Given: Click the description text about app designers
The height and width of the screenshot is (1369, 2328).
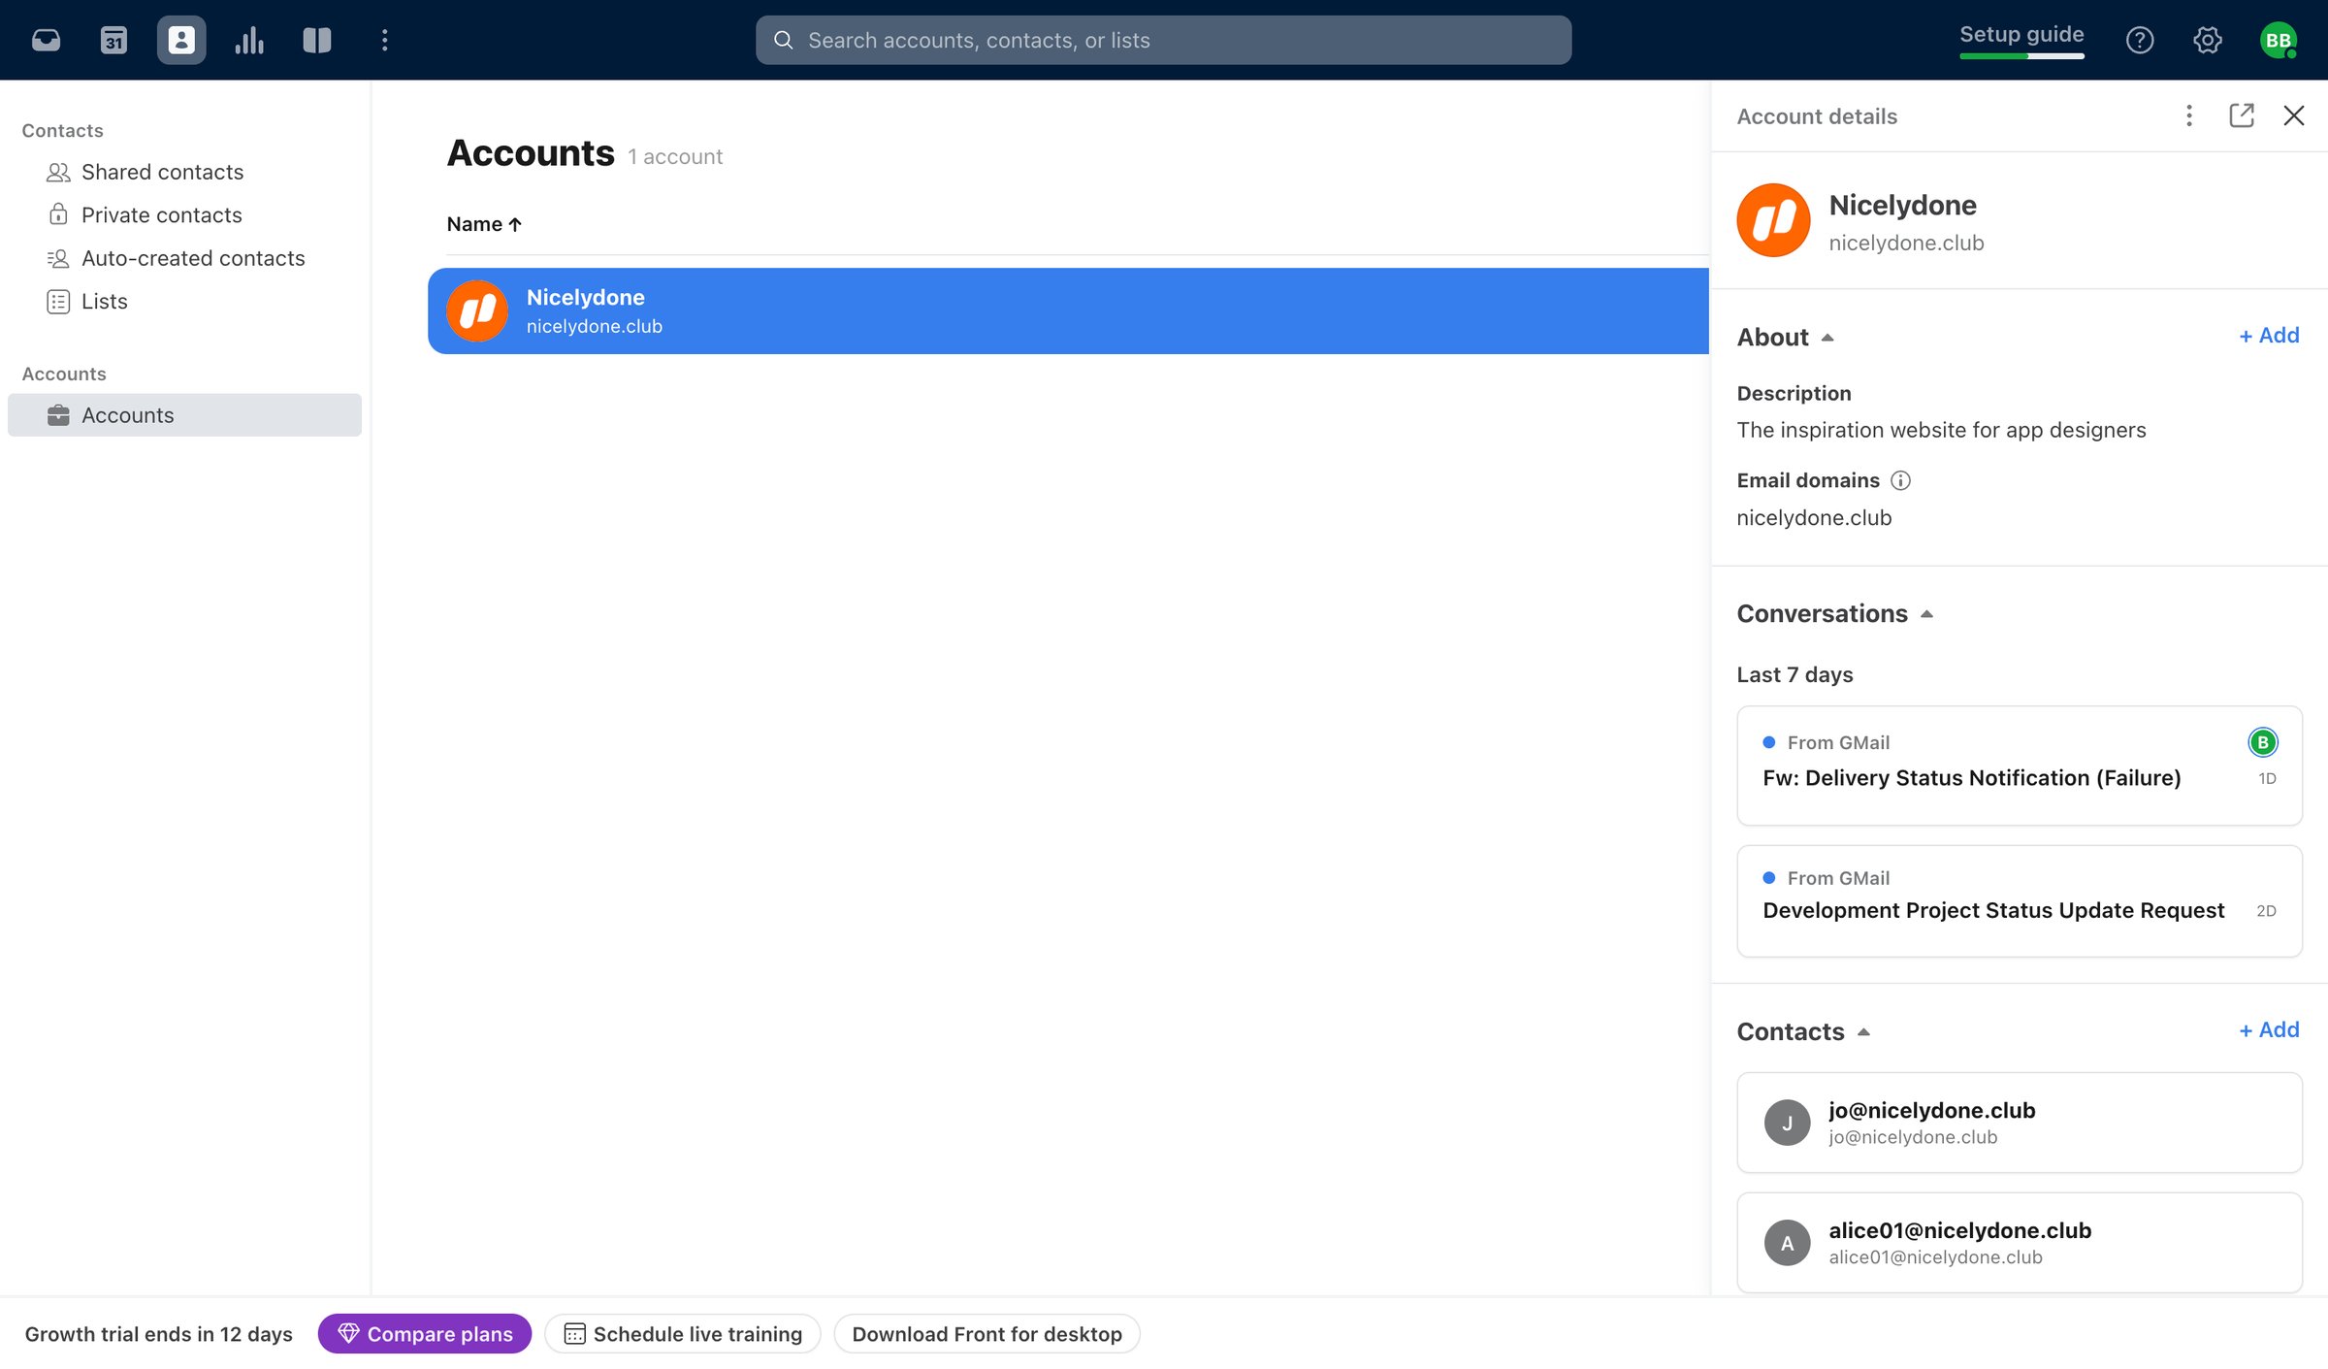Looking at the screenshot, I should point(1941,430).
